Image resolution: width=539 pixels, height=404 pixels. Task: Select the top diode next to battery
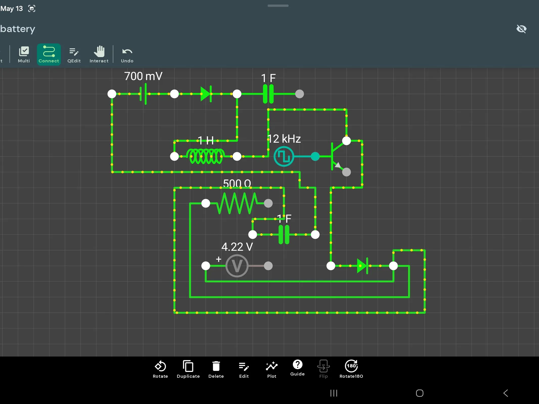pyautogui.click(x=206, y=94)
